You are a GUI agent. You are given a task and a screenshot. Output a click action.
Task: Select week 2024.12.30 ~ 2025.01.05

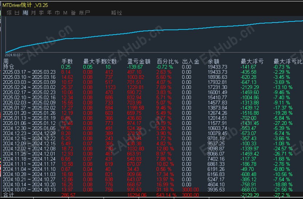click(x=29, y=128)
